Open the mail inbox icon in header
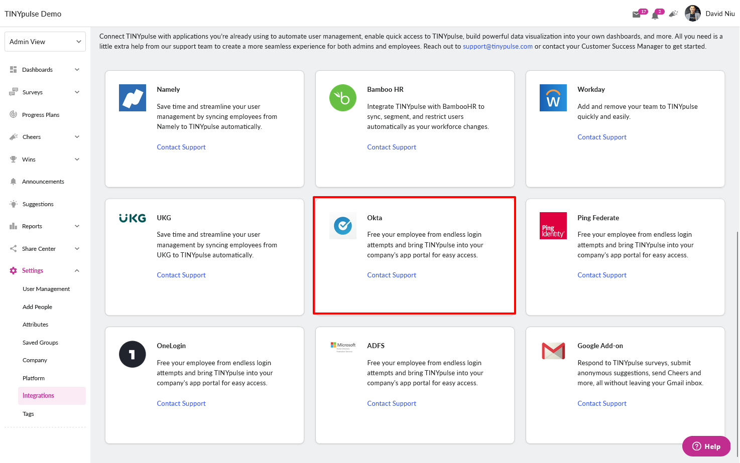 (x=636, y=14)
